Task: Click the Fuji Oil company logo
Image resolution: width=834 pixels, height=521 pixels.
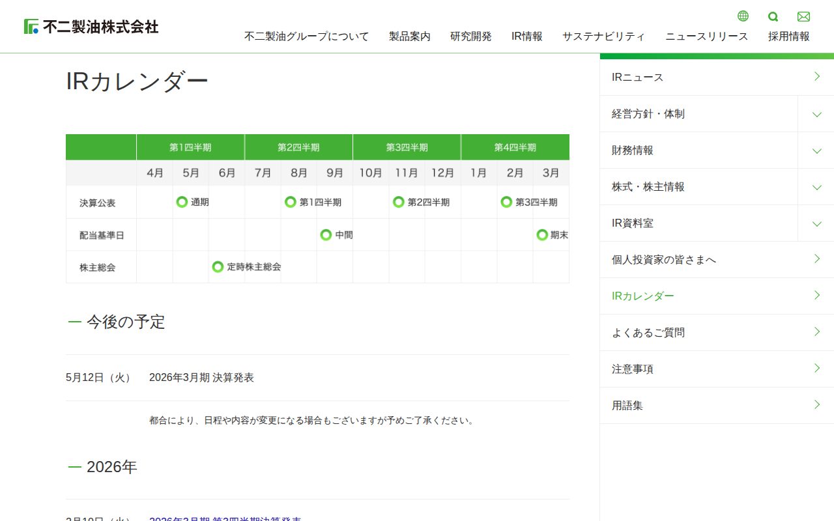Action: (91, 27)
